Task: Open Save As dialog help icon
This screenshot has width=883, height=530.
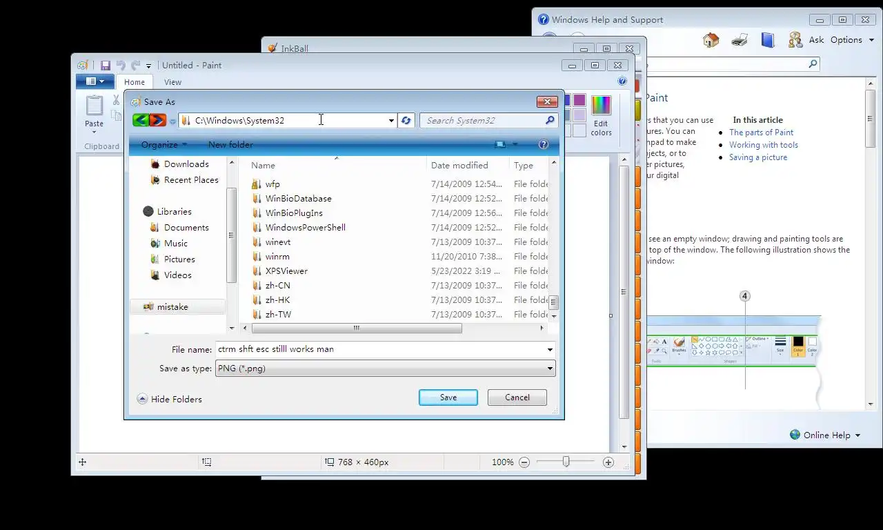Action: point(544,145)
